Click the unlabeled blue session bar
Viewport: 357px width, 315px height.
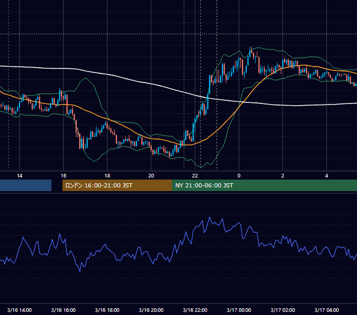point(26,185)
